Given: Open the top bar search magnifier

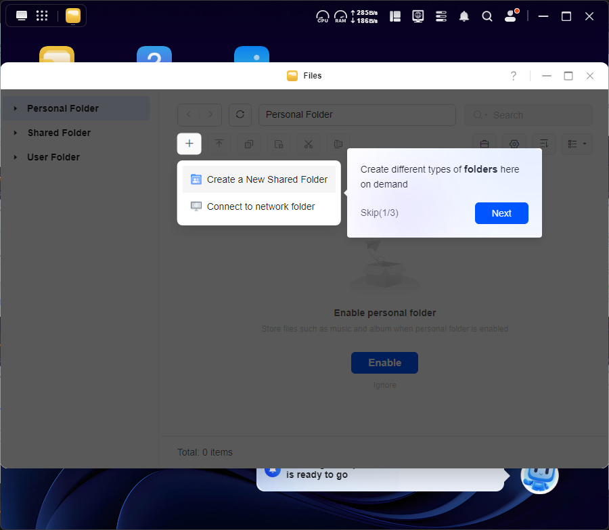Looking at the screenshot, I should (487, 16).
